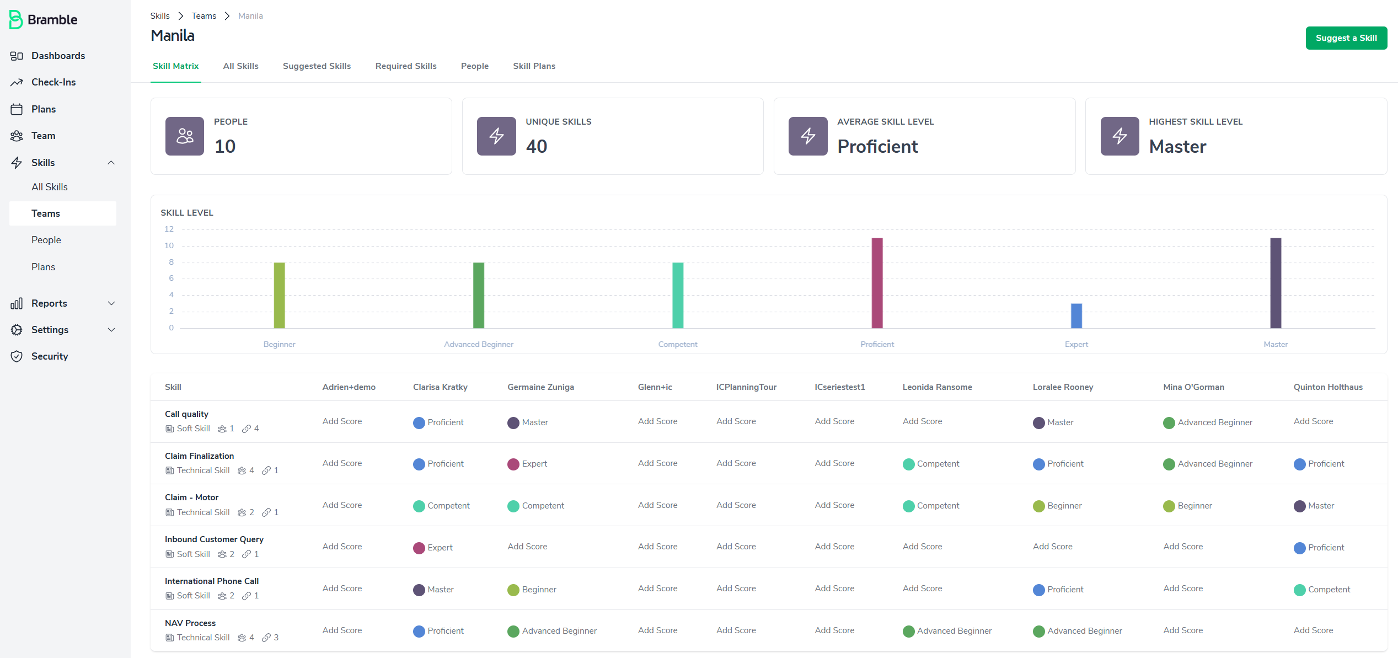
Task: Click the Unique Skills lightning bolt icon
Action: tap(496, 136)
